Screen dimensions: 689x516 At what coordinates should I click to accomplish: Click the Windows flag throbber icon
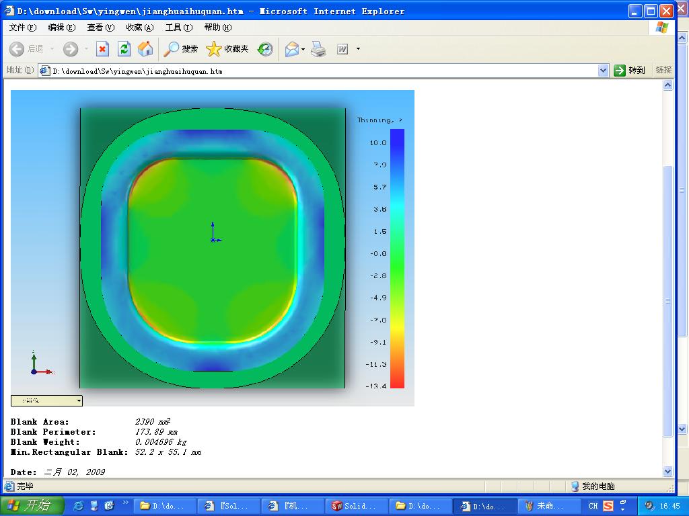(x=662, y=28)
